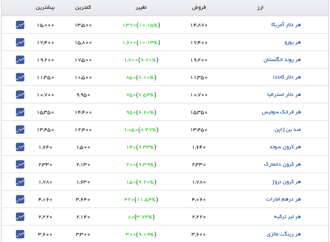Open chart icon for هر رینگت مالزی
Screen dimensions: 330x242
point(20,234)
